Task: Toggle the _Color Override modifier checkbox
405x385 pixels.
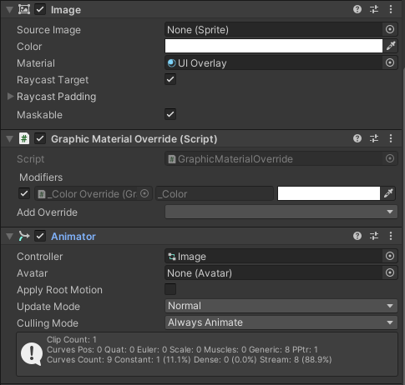Action: [x=24, y=193]
